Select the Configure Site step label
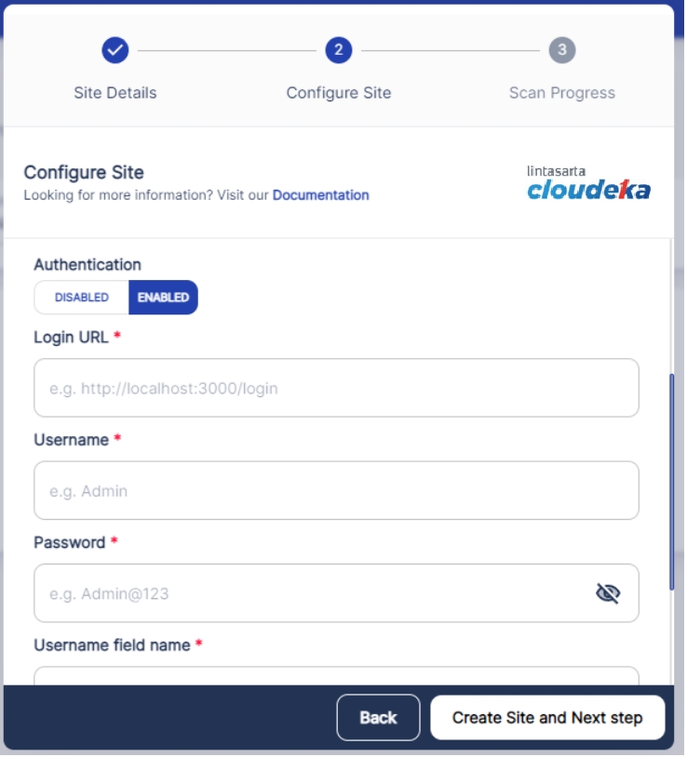Image resolution: width=687 pixels, height=757 pixels. click(x=338, y=93)
